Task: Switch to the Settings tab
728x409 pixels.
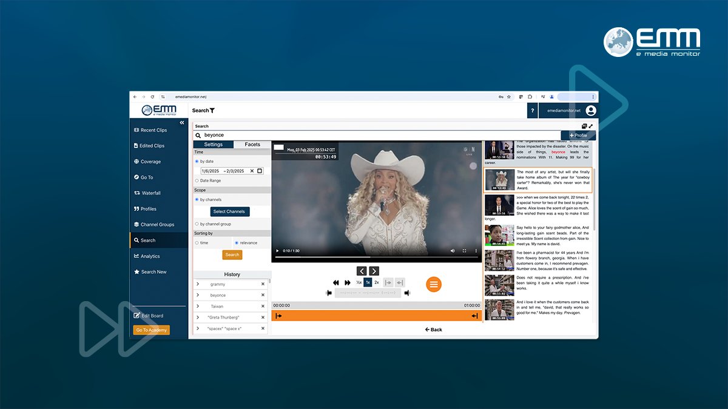Action: point(214,145)
